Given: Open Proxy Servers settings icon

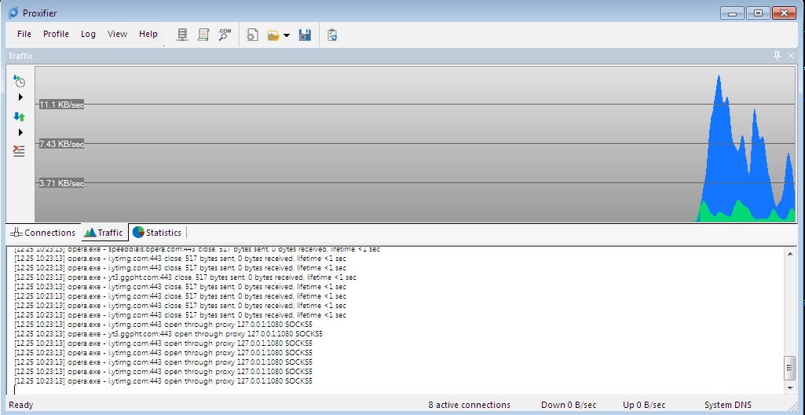Looking at the screenshot, I should pos(181,35).
